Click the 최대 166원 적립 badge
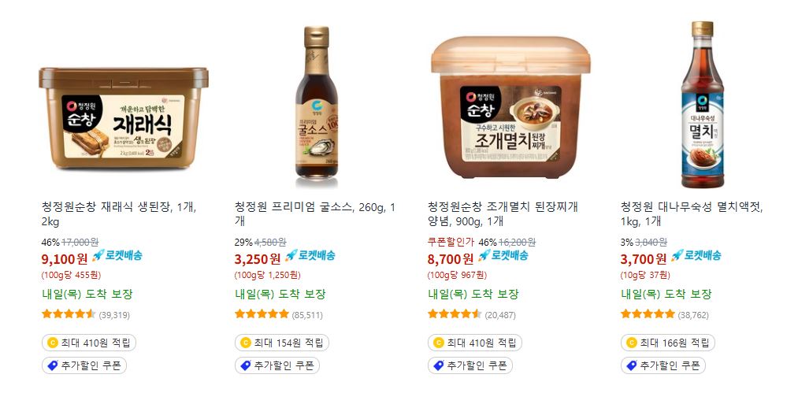The height and width of the screenshot is (419, 798). pyautogui.click(x=668, y=343)
